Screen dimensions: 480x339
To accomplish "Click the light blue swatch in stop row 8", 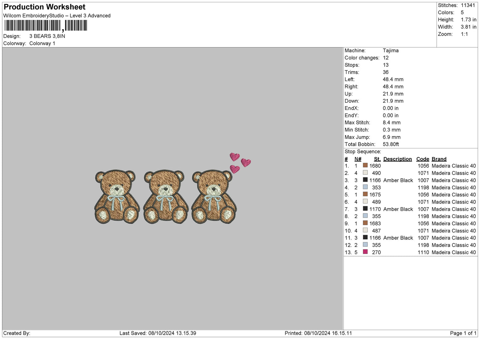I will [x=365, y=216].
